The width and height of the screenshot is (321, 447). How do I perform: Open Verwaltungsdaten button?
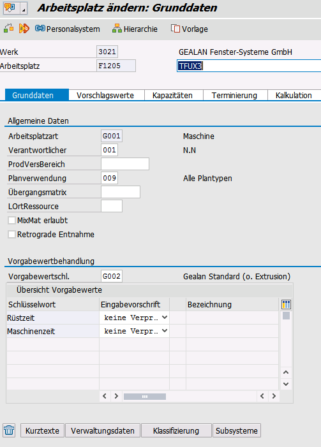(x=103, y=430)
